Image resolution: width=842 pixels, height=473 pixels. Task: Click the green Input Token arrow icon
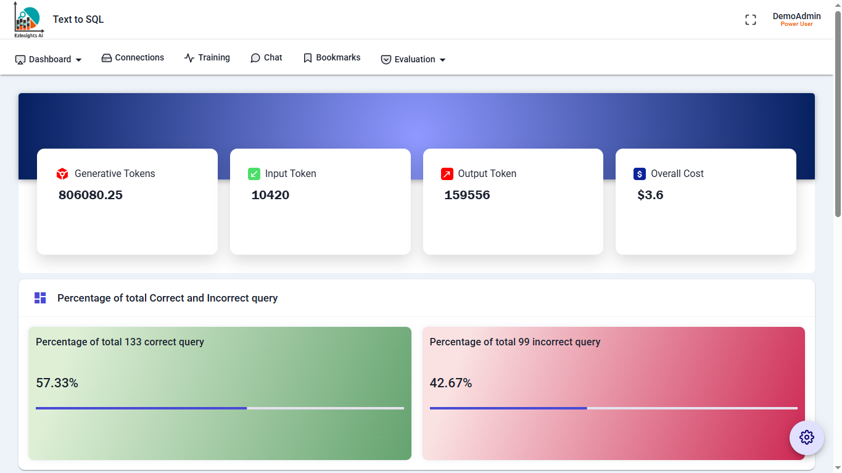click(x=254, y=174)
